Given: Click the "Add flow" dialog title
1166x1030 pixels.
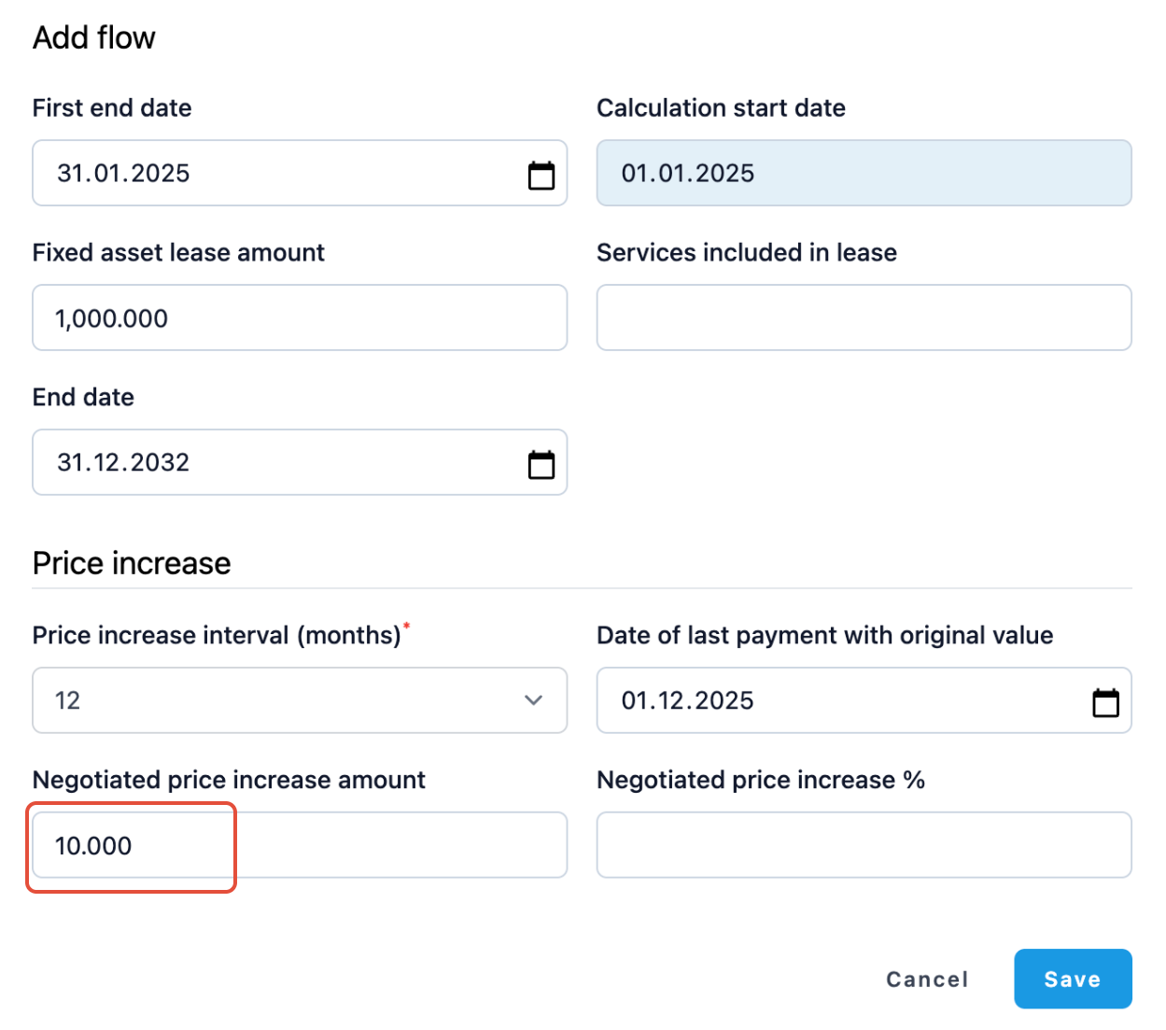Looking at the screenshot, I should 94,38.
